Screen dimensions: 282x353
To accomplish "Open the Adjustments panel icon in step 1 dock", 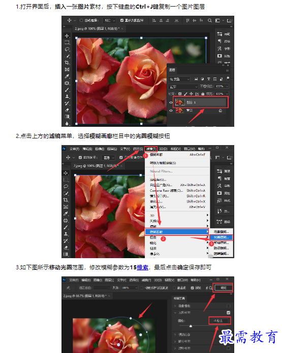I will 220,34.
